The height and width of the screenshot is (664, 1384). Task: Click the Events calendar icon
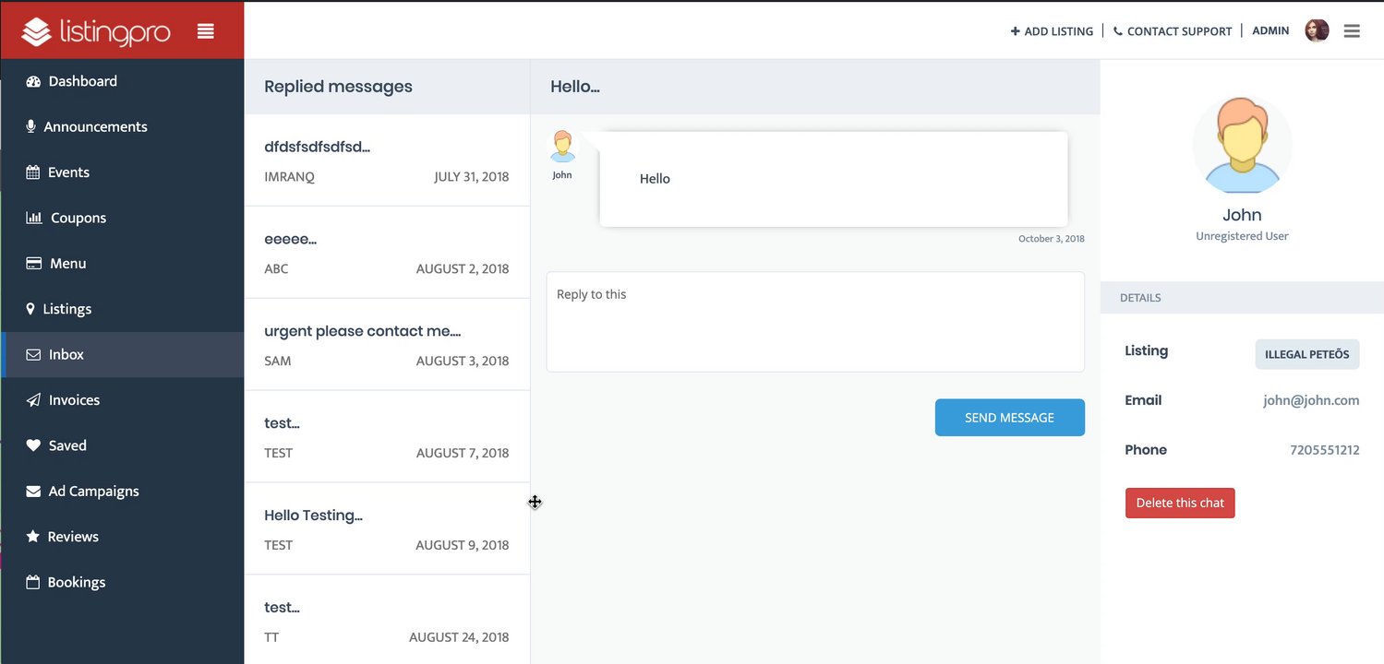33,172
